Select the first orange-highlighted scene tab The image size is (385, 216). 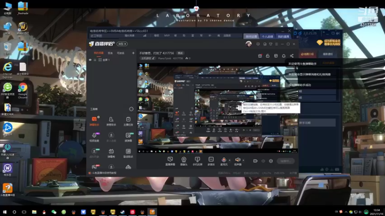click(x=99, y=53)
